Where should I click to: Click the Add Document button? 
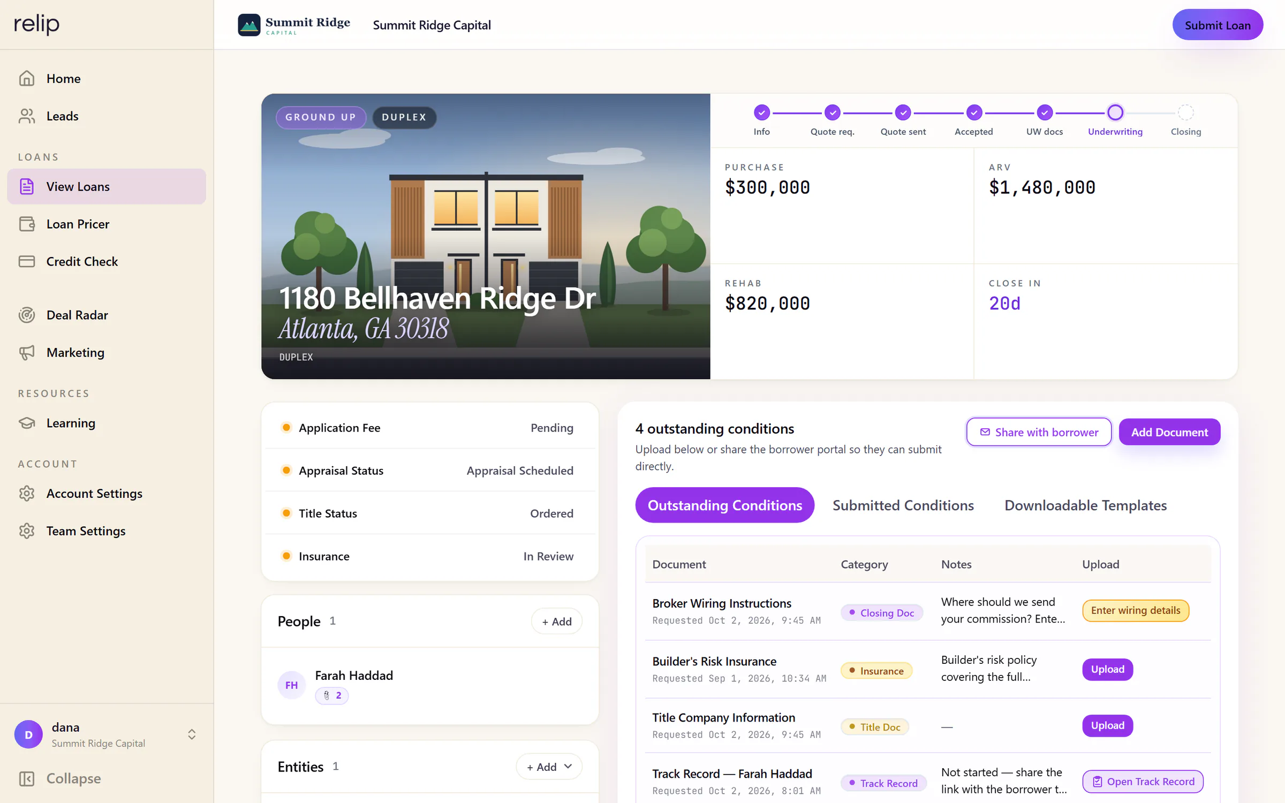(1169, 431)
